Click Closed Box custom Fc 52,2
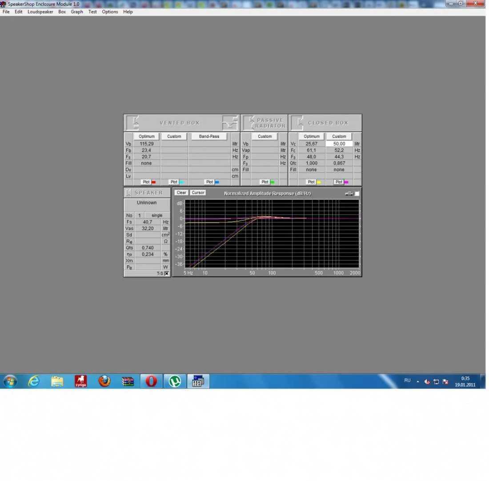Screen dimensions: 489x481 [339, 150]
